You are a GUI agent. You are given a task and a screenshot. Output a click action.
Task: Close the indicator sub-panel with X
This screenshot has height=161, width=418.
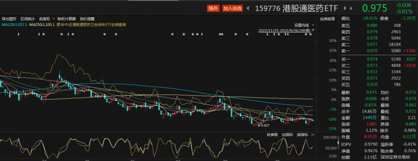pyautogui.click(x=313, y=135)
